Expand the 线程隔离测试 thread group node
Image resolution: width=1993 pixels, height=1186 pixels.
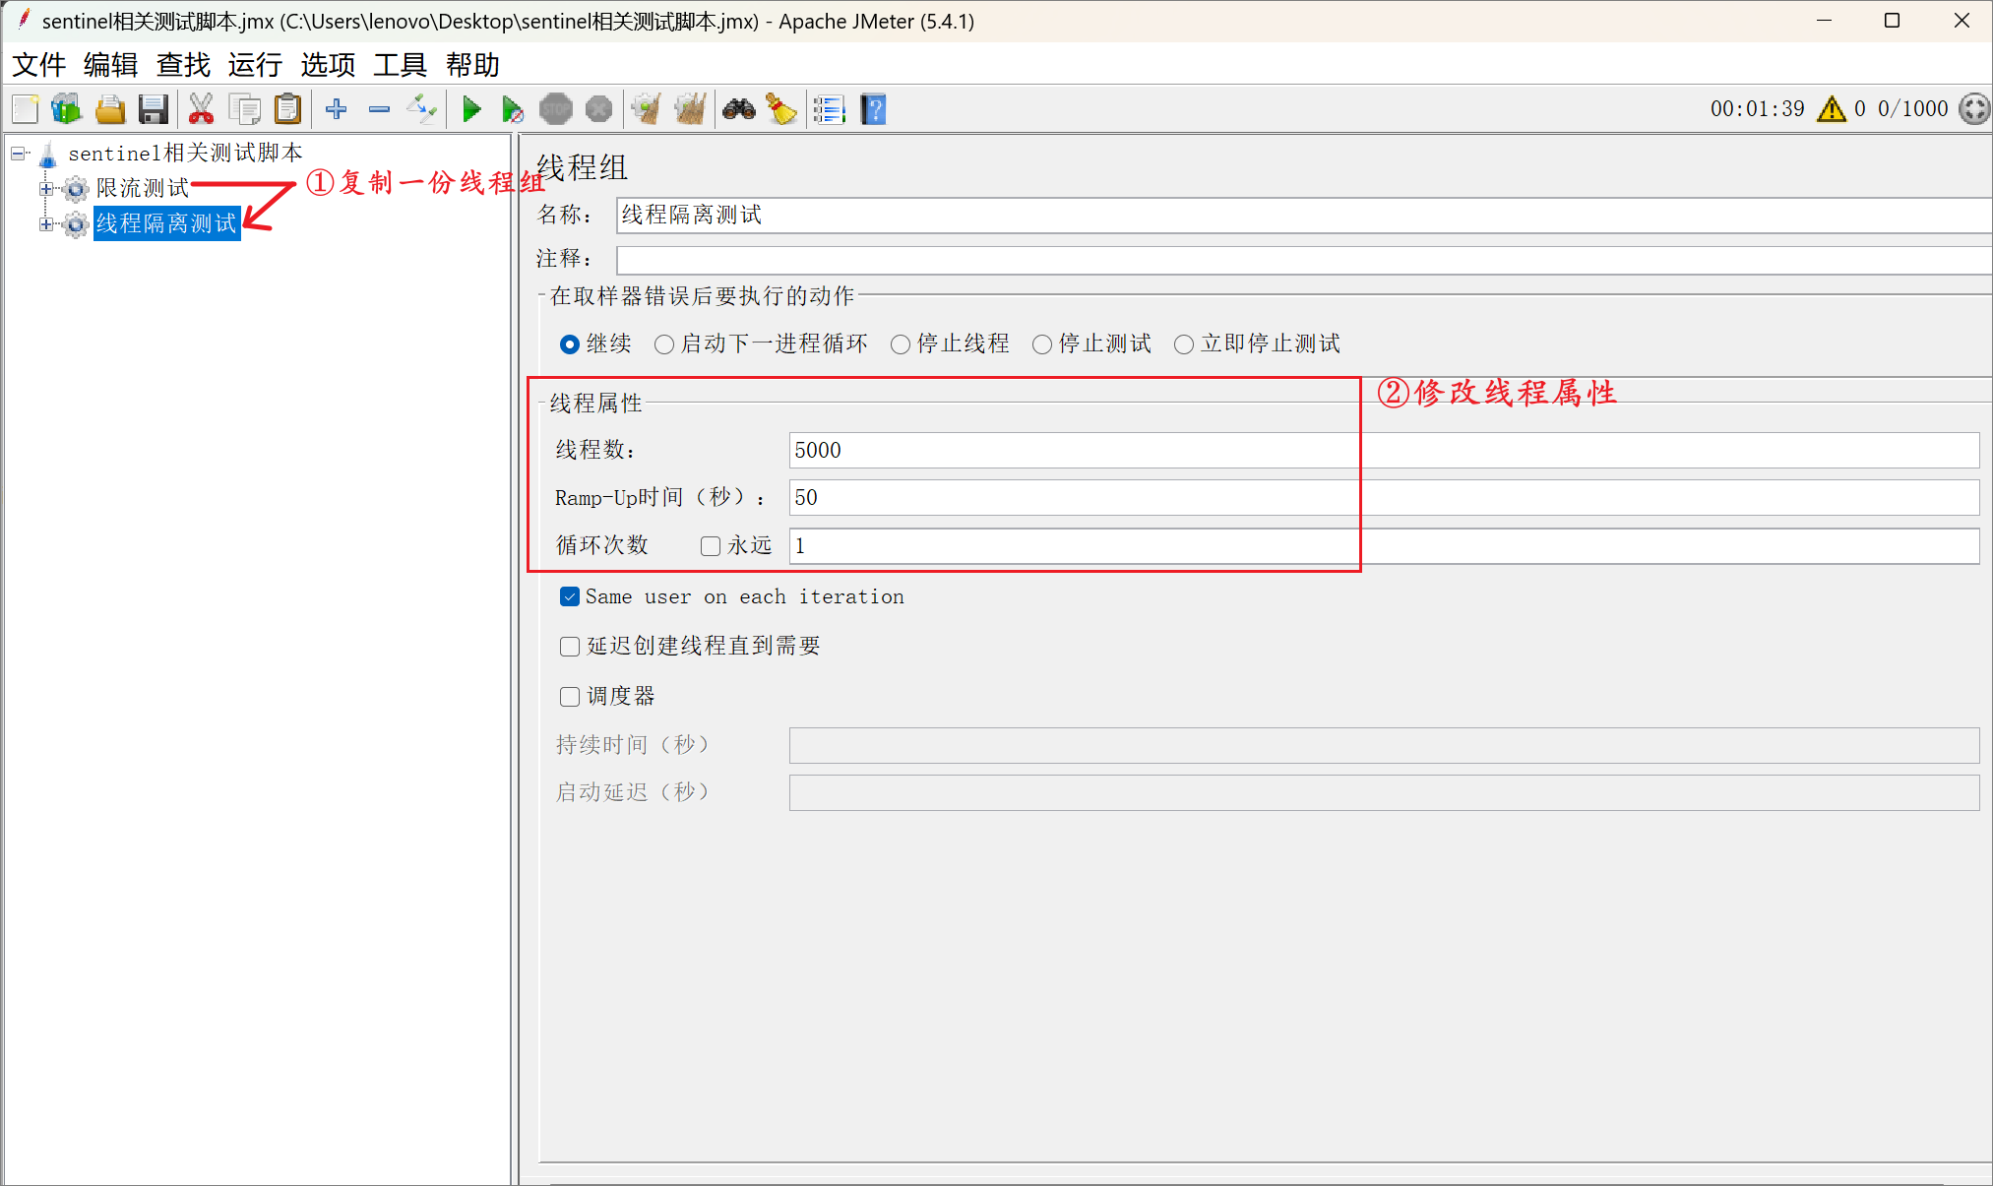click(46, 224)
